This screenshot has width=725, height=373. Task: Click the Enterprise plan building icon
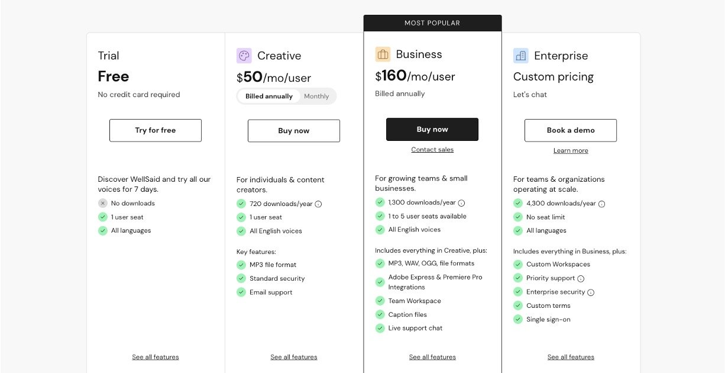521,56
